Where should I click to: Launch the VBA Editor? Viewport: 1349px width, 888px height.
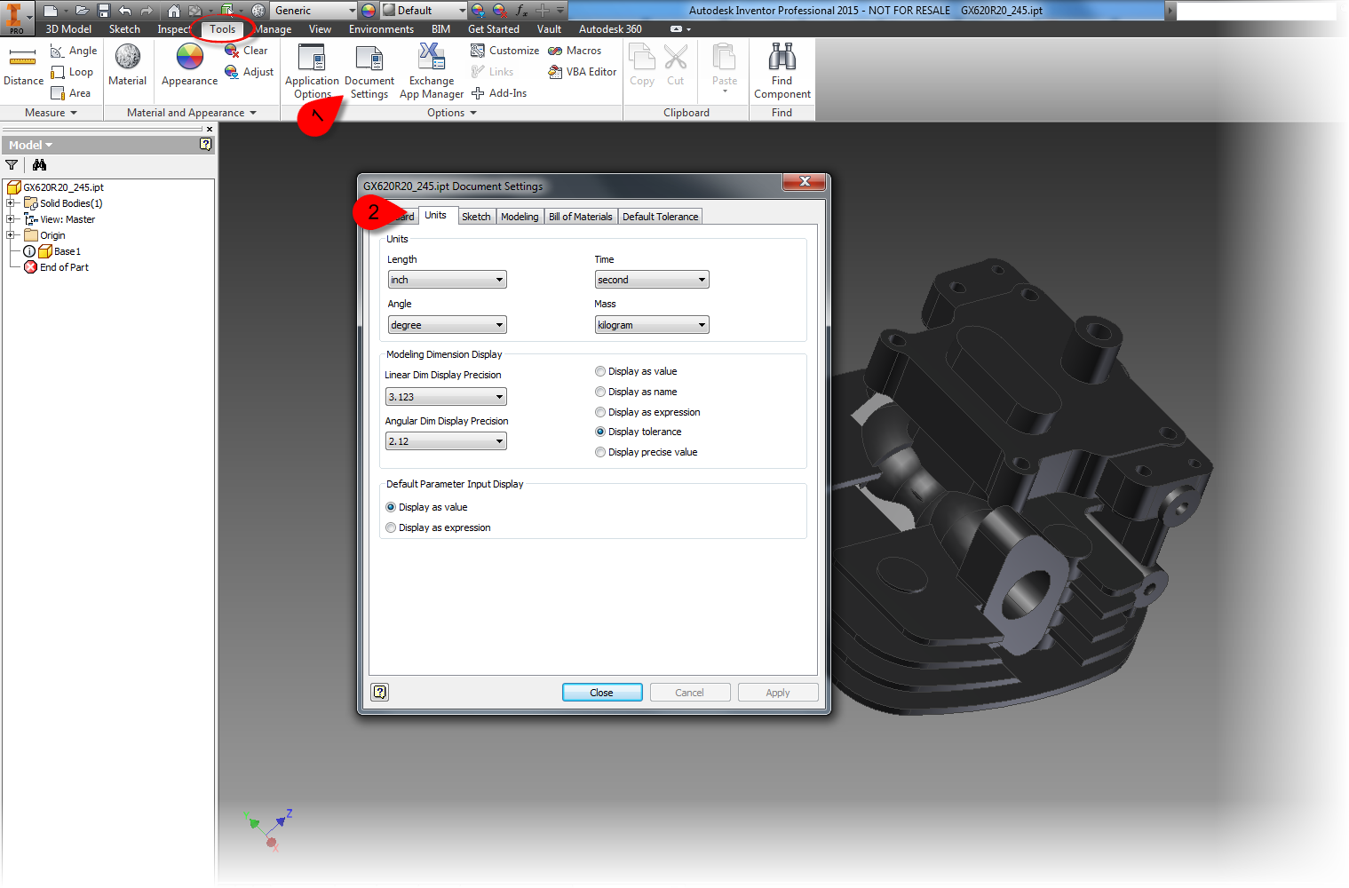582,72
